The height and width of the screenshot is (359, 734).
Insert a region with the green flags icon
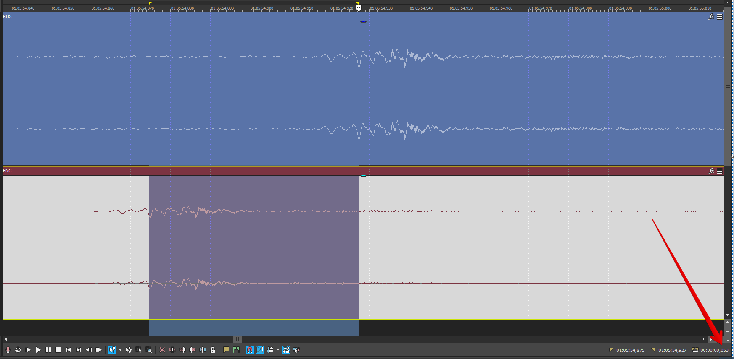click(236, 350)
